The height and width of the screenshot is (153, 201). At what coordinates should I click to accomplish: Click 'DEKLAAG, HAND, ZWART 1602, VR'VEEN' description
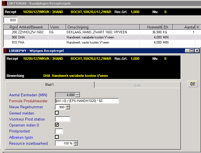[x=97, y=32]
